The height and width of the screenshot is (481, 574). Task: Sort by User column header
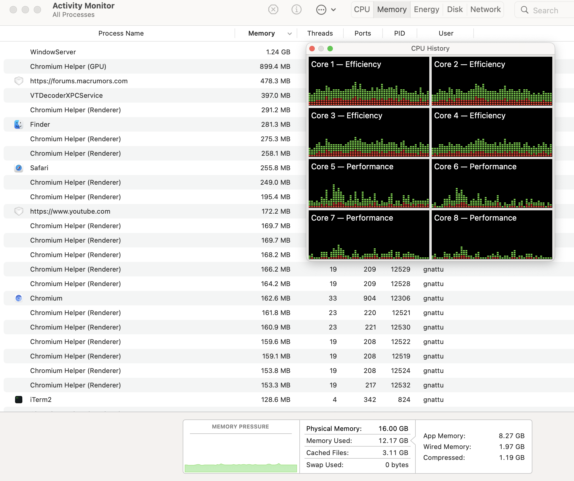(x=446, y=33)
